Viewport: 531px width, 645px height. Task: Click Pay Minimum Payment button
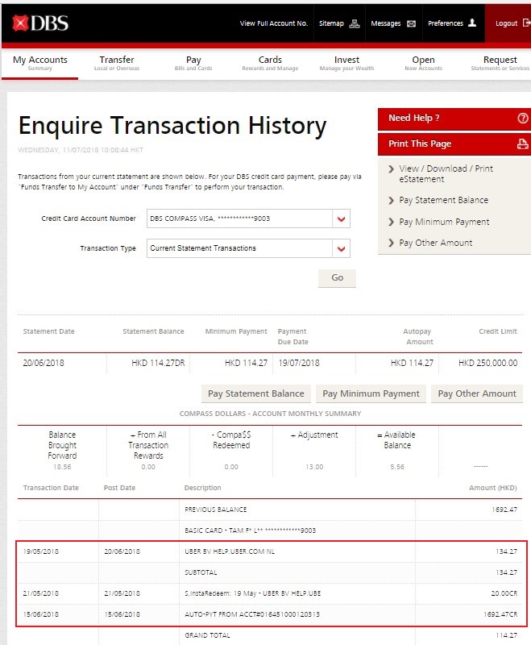371,393
